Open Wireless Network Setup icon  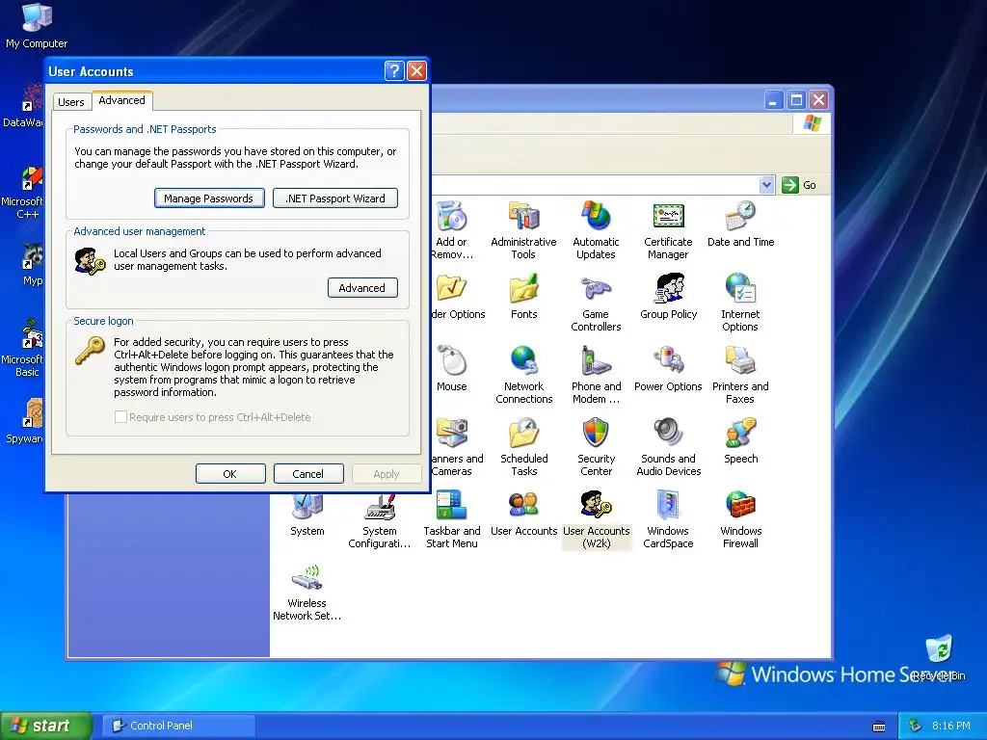307,593
